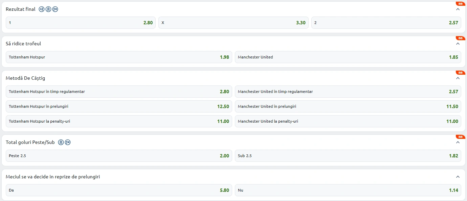Click the BB badge on Metodă De Câștig market

[x=460, y=73]
